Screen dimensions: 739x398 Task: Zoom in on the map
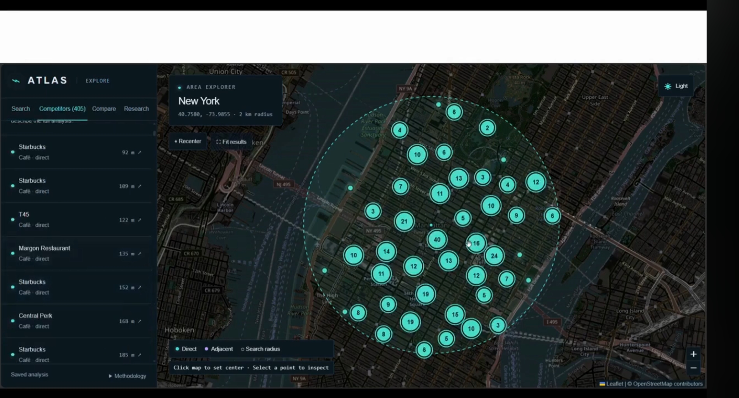click(693, 354)
